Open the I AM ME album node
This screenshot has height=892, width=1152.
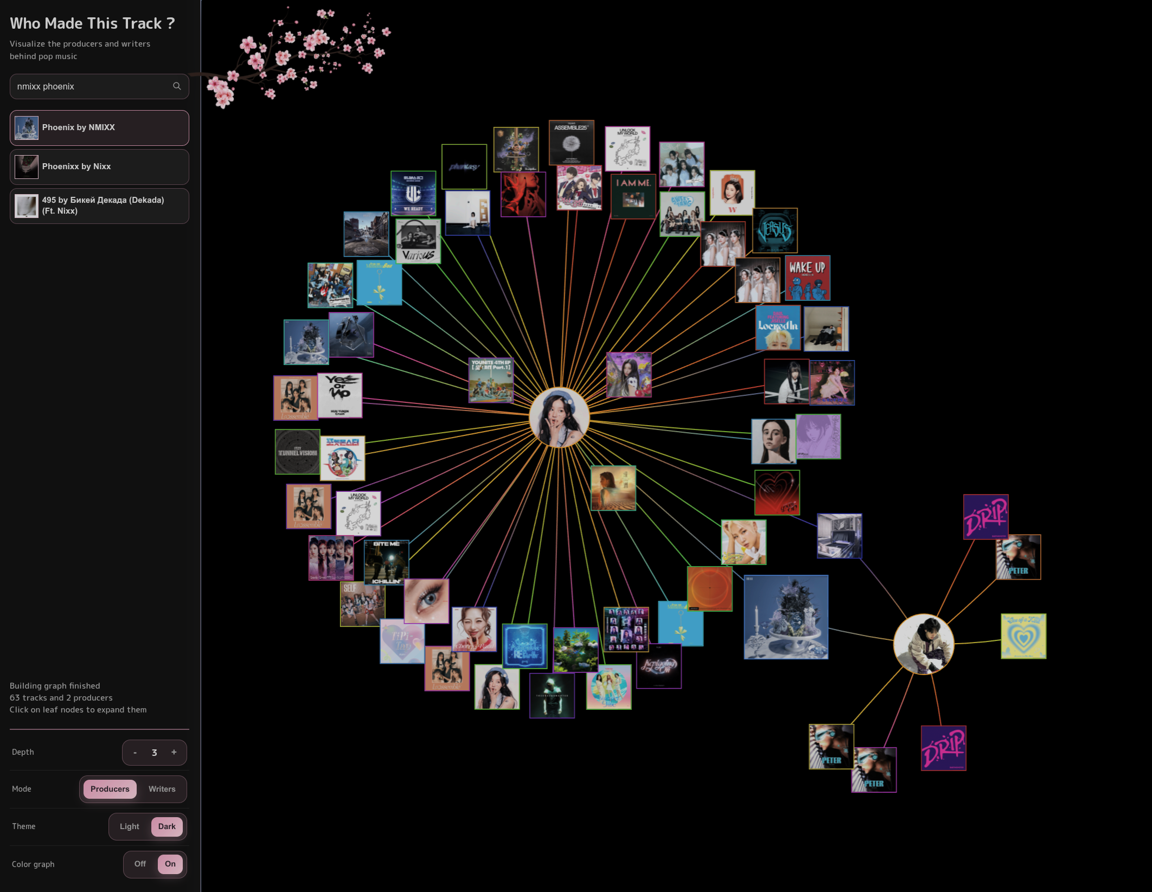coord(633,196)
